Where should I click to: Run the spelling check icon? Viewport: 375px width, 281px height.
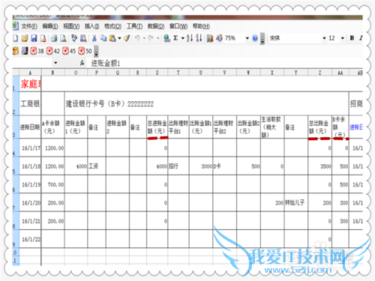(74, 38)
